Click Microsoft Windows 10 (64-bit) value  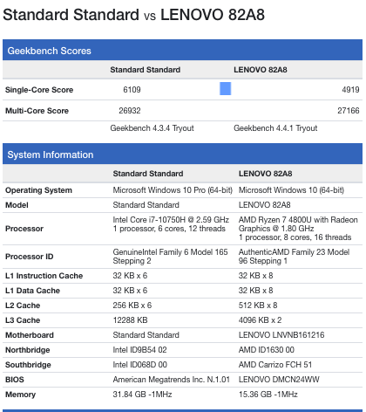291,190
